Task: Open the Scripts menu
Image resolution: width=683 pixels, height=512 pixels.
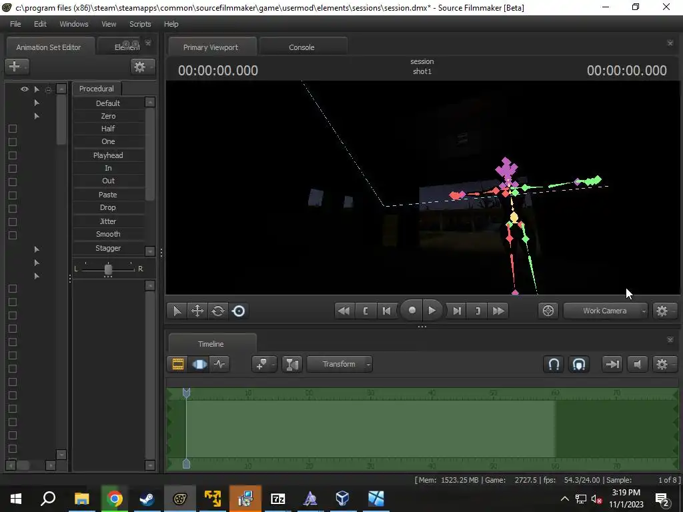Action: tap(140, 24)
